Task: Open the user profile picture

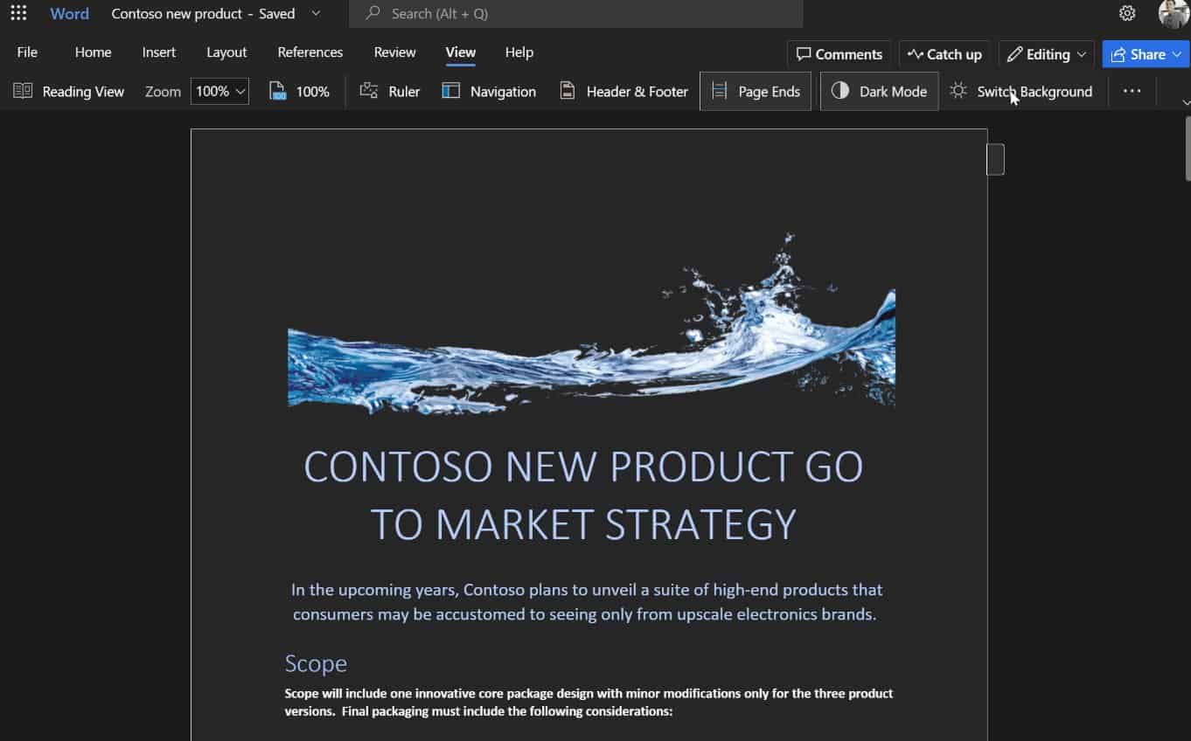Action: click(x=1174, y=13)
